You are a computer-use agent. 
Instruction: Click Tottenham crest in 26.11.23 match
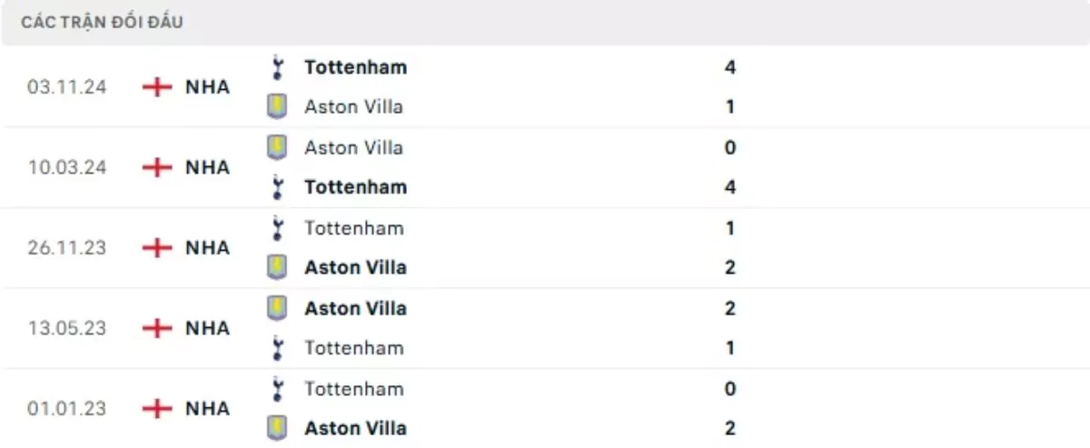[277, 228]
